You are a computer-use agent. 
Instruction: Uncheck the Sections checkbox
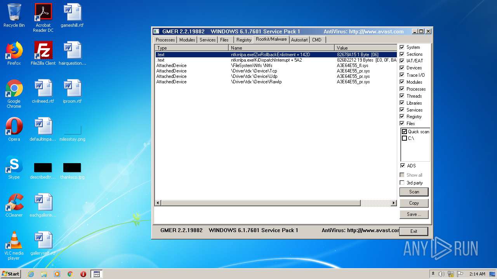tap(402, 54)
